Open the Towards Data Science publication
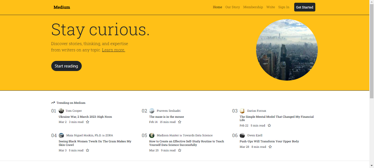 pyautogui.click(x=198, y=135)
